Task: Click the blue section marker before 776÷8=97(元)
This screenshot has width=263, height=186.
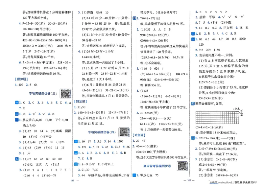Action: (x=134, y=18)
